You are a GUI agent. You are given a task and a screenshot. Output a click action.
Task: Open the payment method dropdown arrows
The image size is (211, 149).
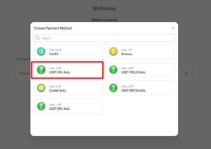tap(186, 74)
